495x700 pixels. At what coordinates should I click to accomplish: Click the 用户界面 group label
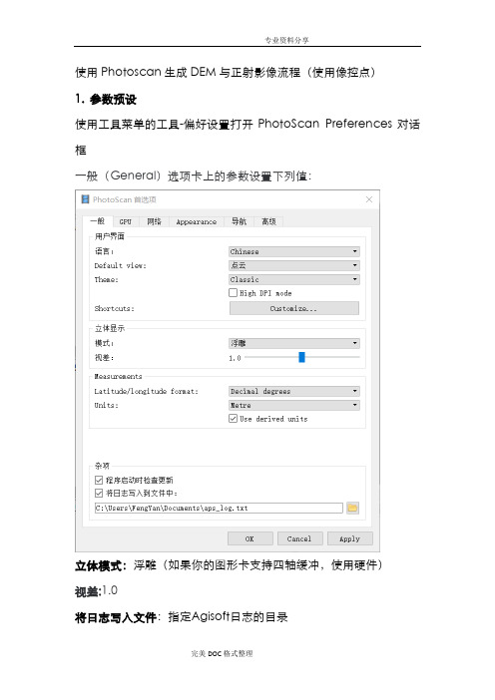pos(110,235)
